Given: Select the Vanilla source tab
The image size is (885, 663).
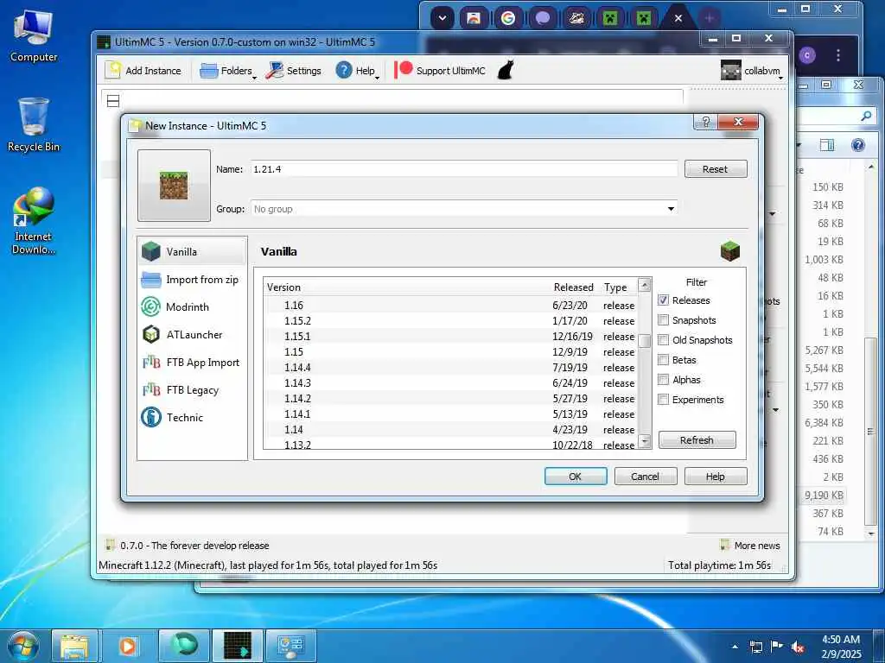Looking at the screenshot, I should coord(192,251).
